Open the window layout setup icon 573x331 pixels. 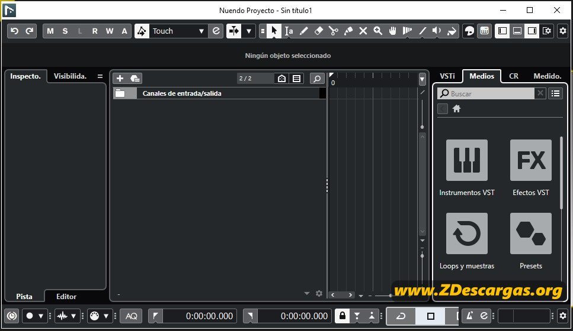[547, 31]
